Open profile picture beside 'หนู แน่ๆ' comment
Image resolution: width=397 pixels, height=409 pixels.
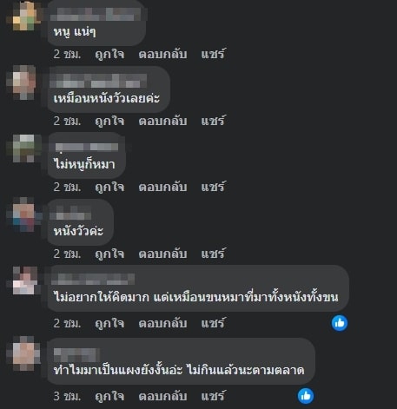[x=24, y=16]
